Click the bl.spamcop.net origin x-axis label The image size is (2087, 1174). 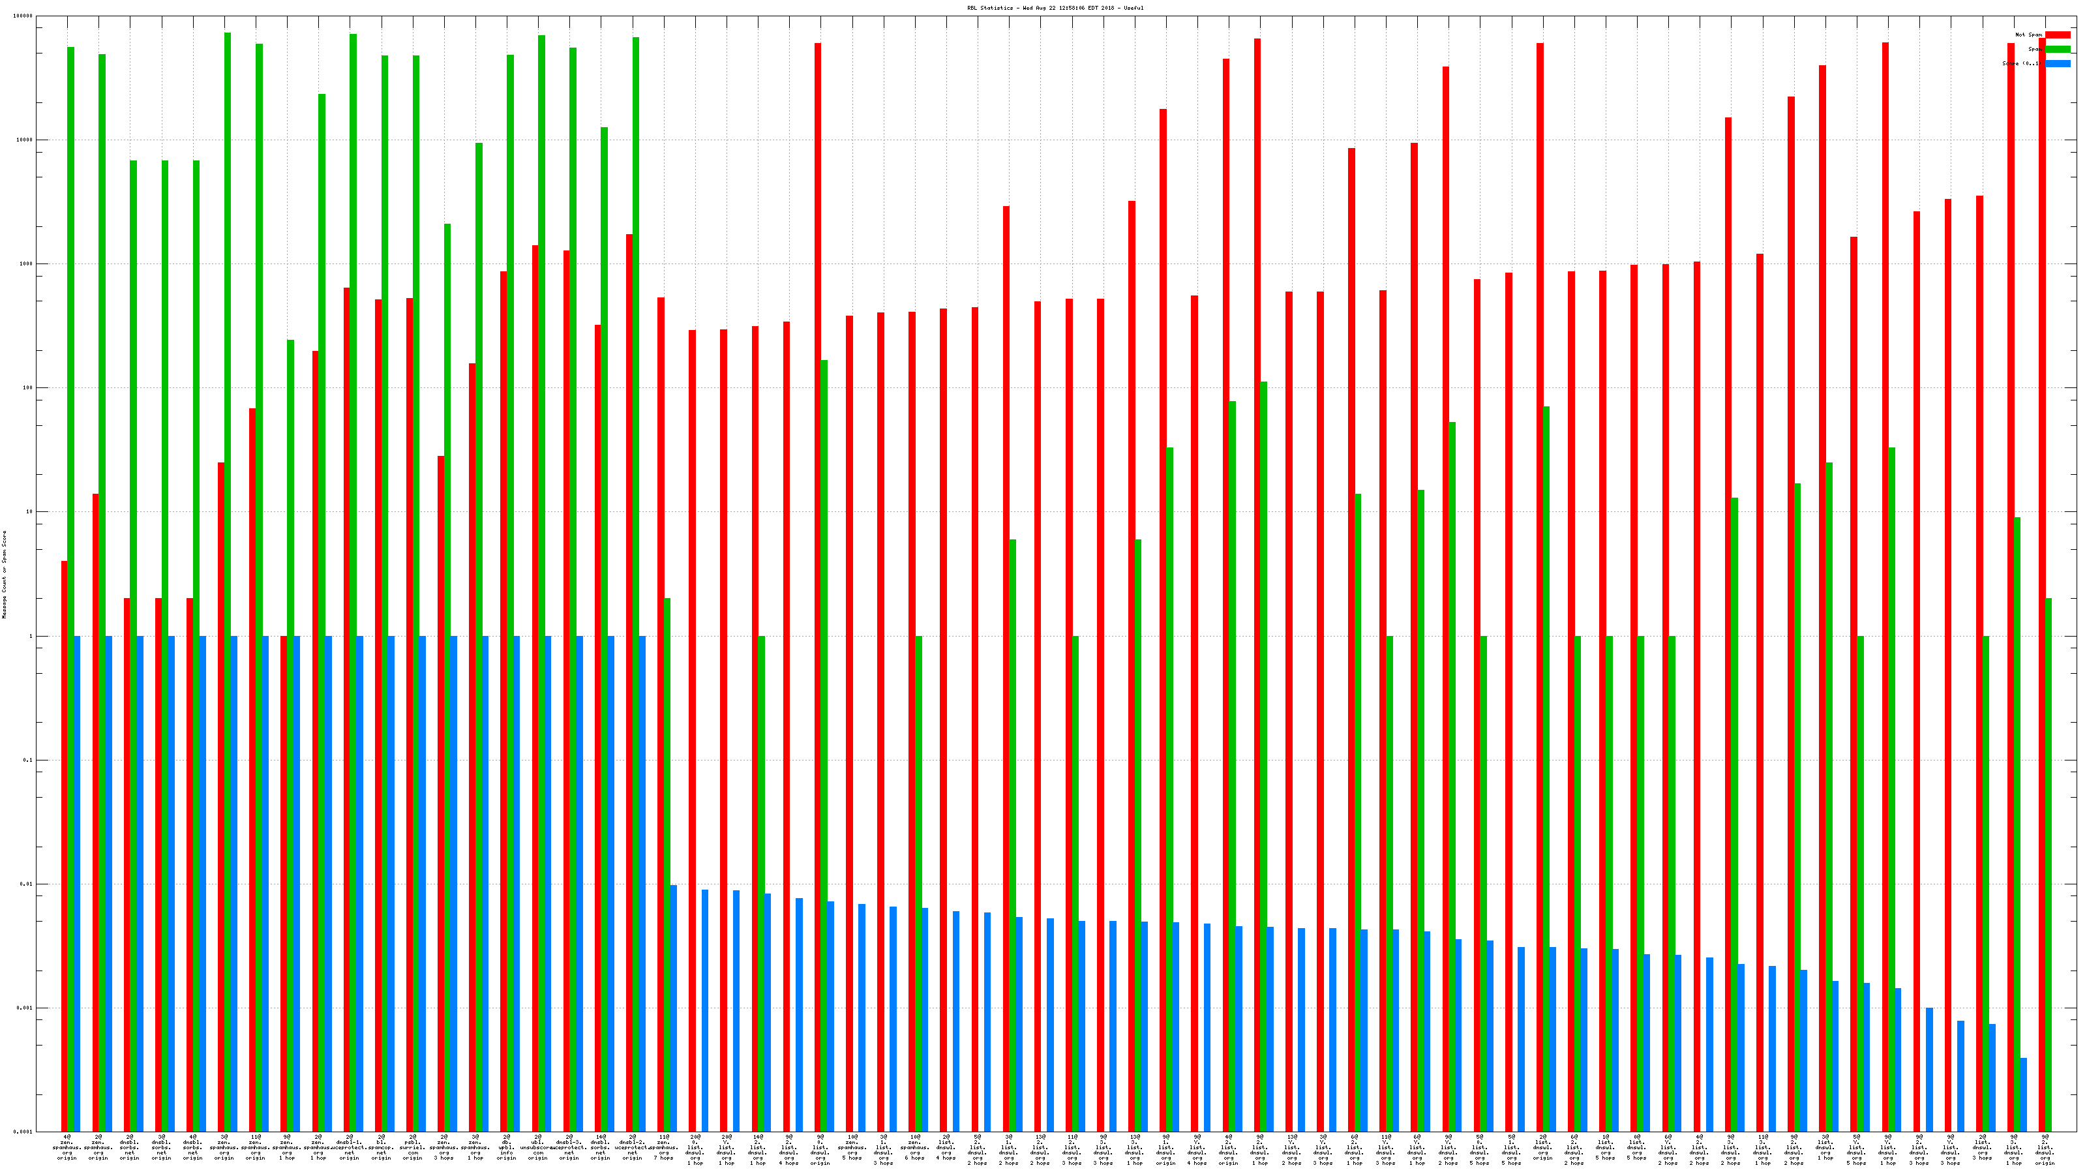pyautogui.click(x=381, y=1147)
